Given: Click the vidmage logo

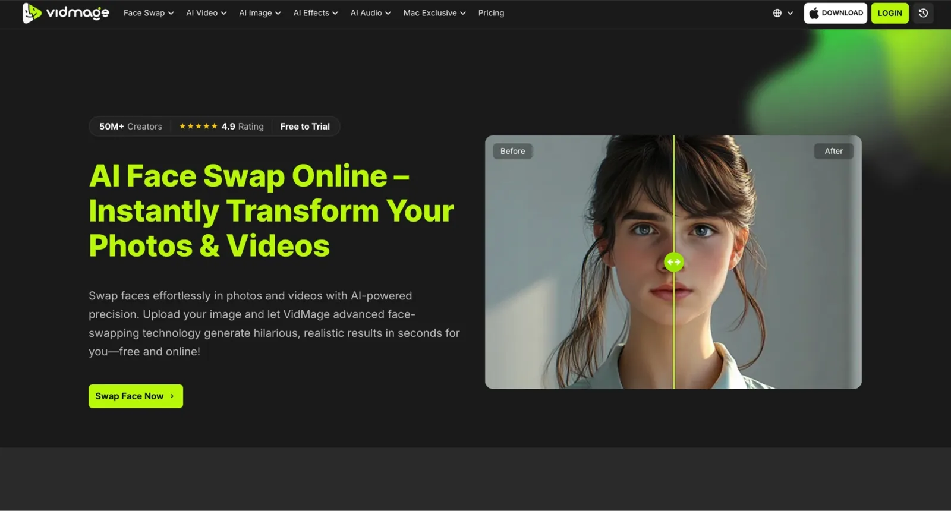Looking at the screenshot, I should pos(65,12).
